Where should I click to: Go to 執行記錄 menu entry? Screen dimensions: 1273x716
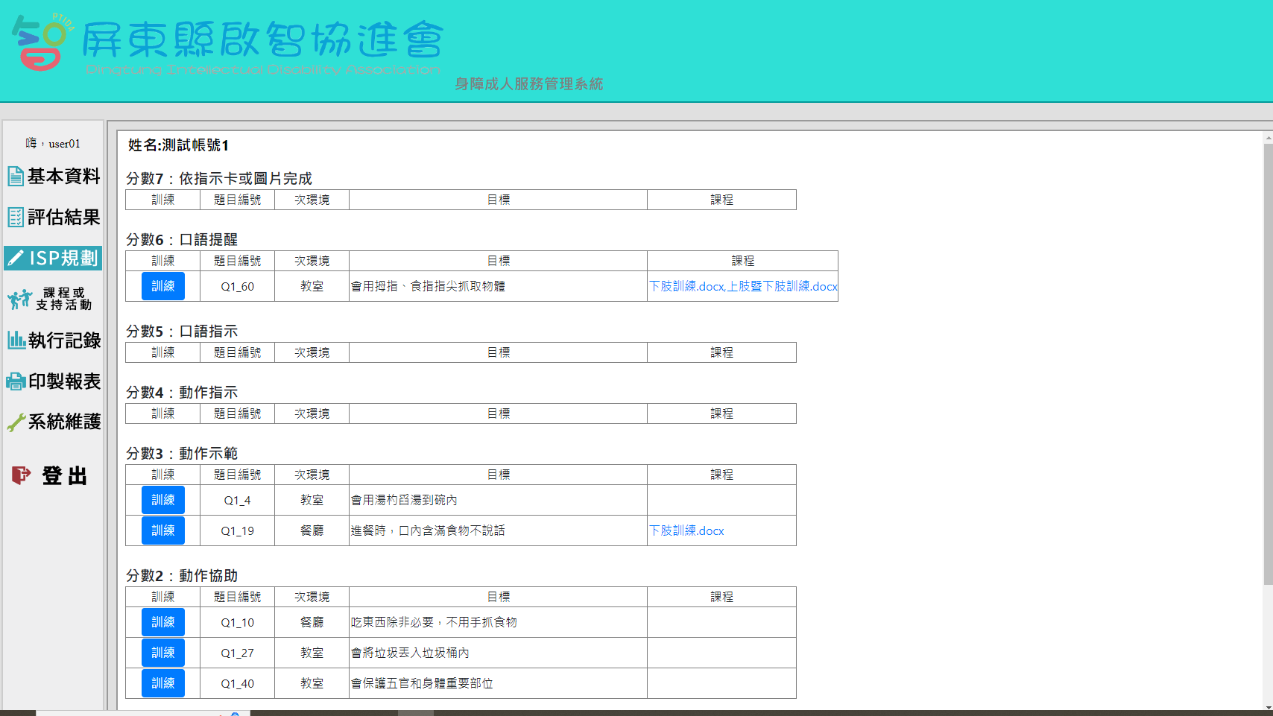[64, 340]
